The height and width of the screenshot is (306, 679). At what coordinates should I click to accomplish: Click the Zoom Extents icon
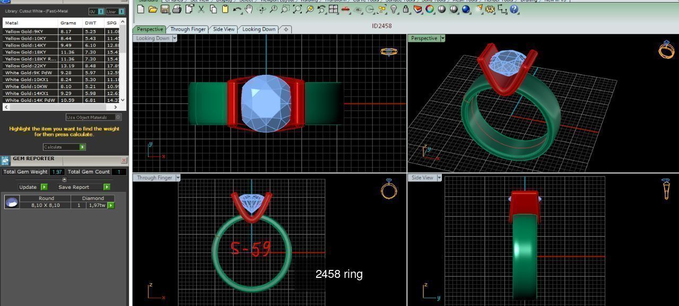pyautogui.click(x=297, y=9)
